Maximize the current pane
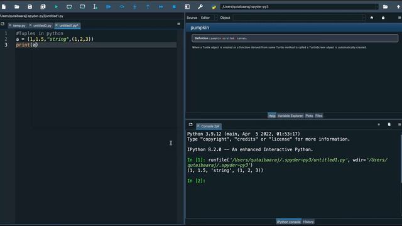This screenshot has width=402, height=226. pyautogui.click(x=187, y=7)
